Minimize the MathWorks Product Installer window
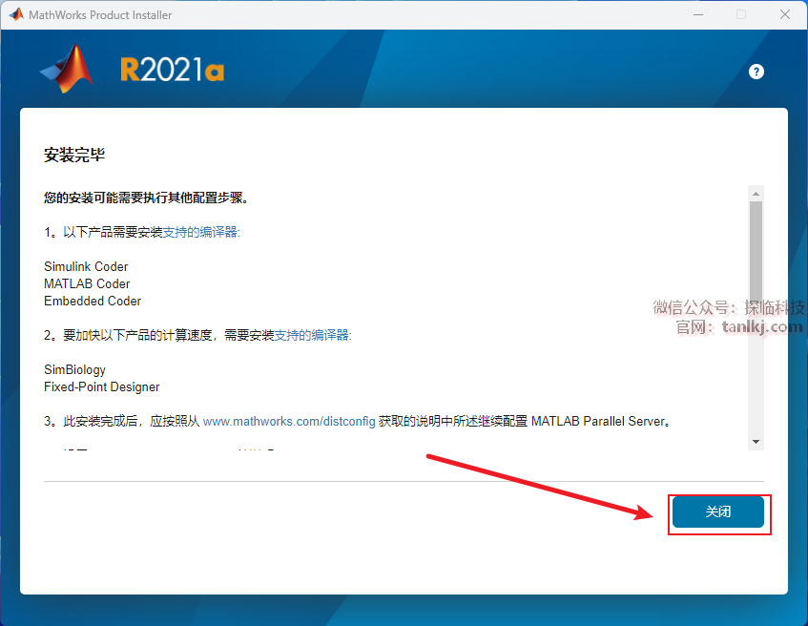This screenshot has height=626, width=808. pos(698,14)
